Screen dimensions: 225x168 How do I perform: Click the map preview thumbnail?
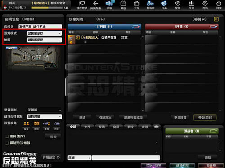(33, 58)
